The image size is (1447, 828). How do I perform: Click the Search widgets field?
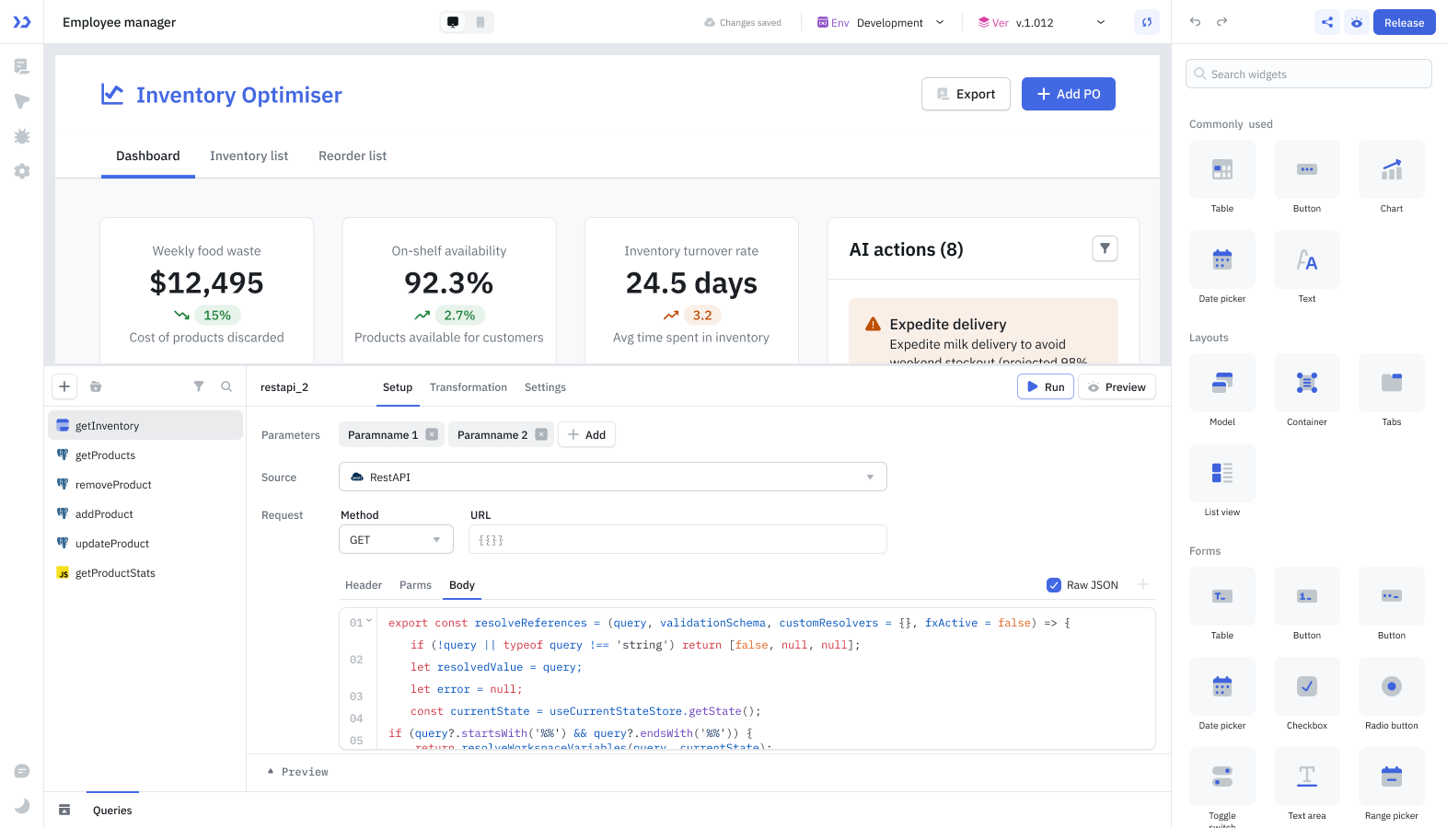[x=1308, y=74]
